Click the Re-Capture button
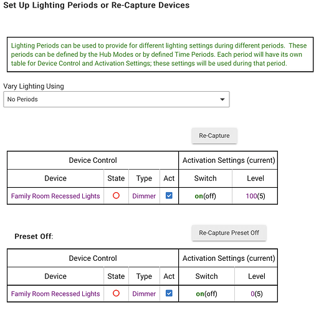 (x=214, y=135)
